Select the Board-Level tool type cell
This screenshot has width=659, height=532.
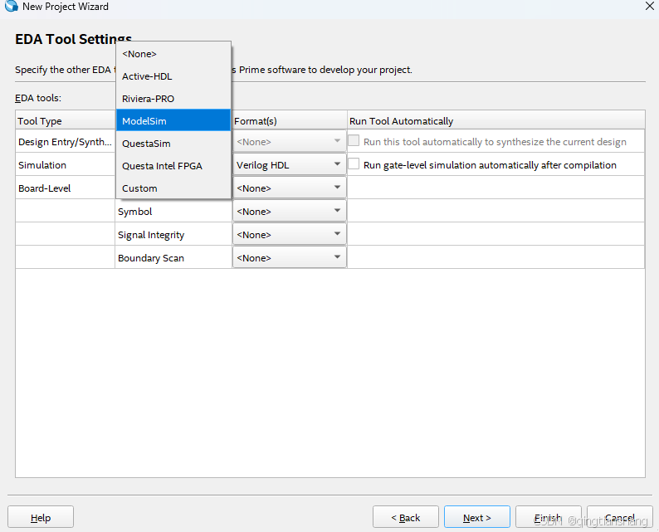pyautogui.click(x=65, y=188)
